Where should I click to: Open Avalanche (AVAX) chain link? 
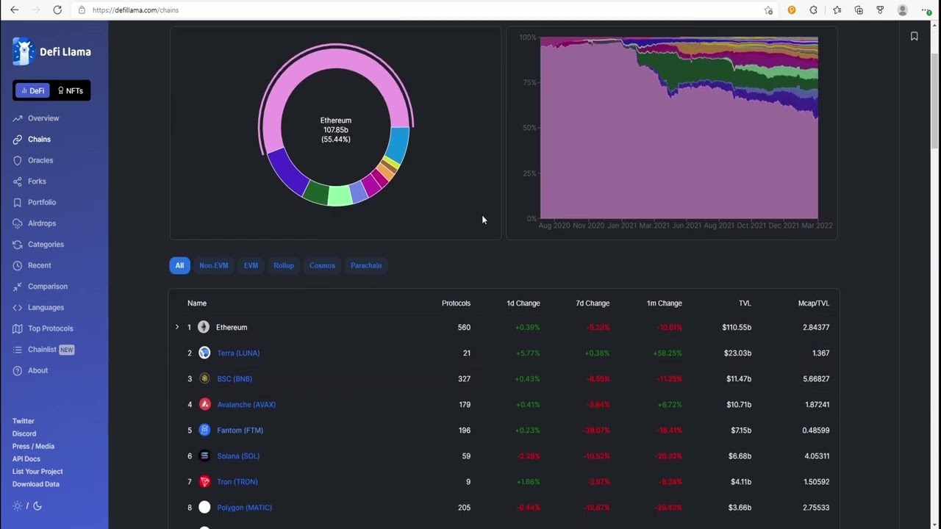pyautogui.click(x=246, y=404)
